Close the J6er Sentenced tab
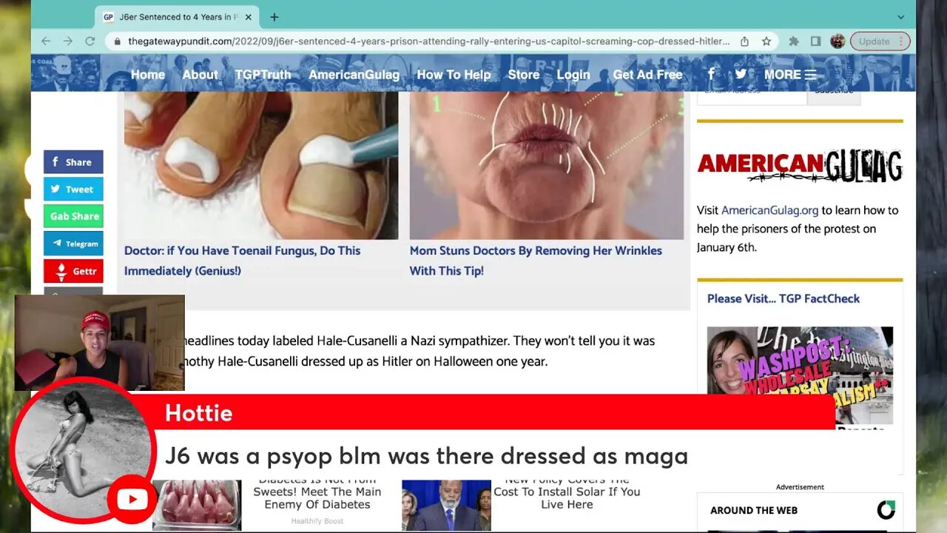Image resolution: width=947 pixels, height=533 pixels. (248, 17)
